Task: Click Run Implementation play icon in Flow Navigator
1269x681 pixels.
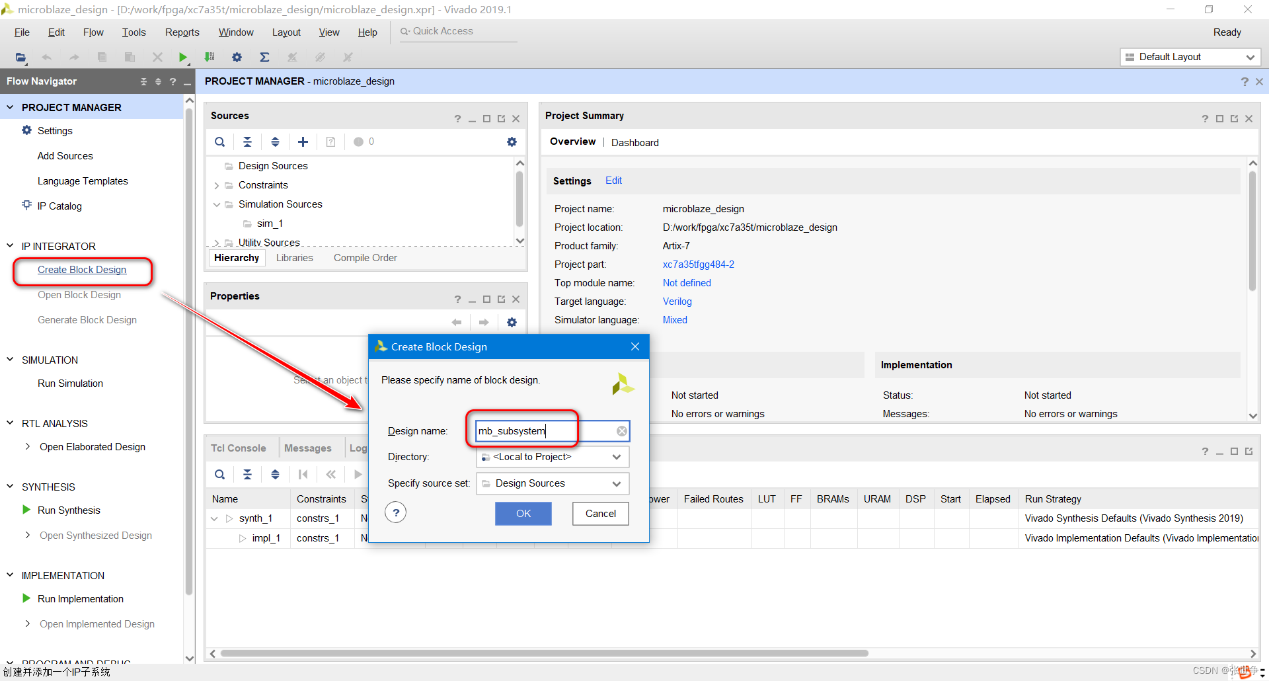Action: coord(26,598)
